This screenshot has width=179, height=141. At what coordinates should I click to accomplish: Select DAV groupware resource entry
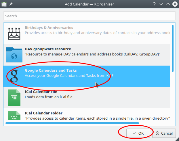coord(87,55)
